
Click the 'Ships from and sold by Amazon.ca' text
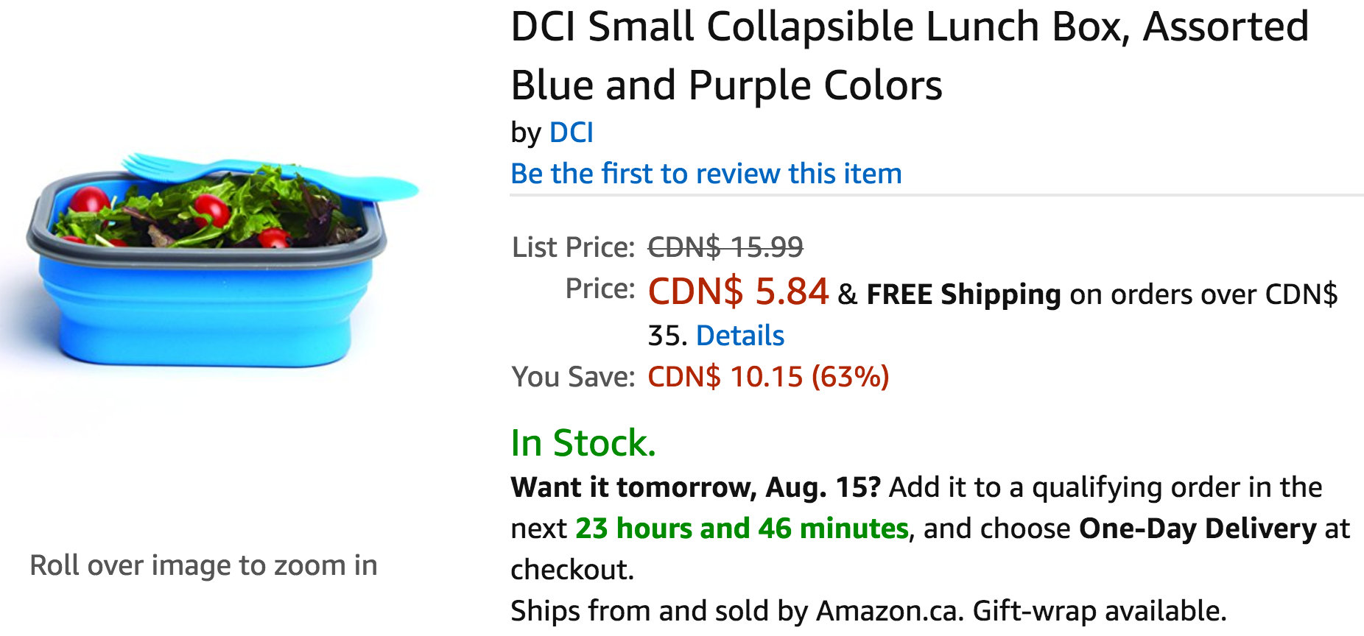tap(737, 611)
